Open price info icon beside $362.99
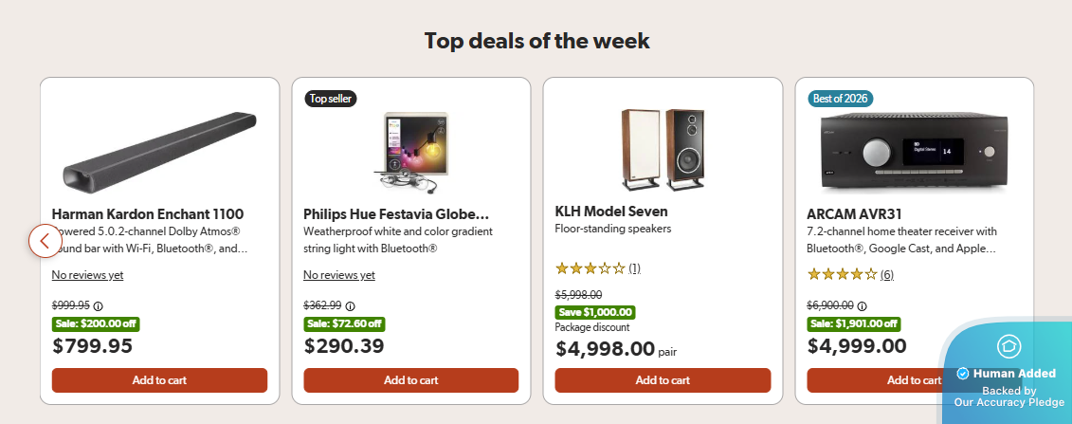1072x424 pixels. [350, 306]
